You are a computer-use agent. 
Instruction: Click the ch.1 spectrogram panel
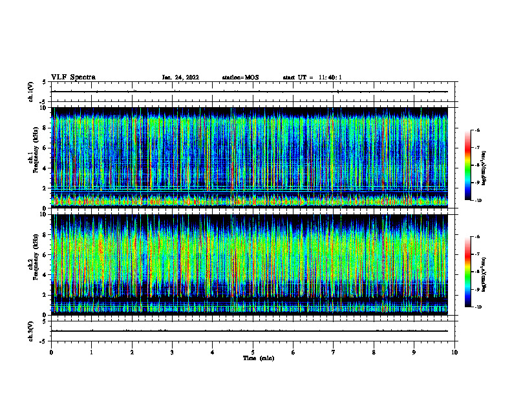pos(250,157)
